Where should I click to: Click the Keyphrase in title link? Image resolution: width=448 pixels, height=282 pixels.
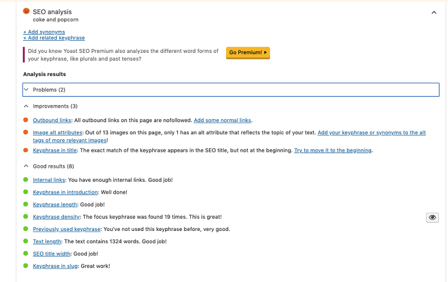(x=55, y=150)
